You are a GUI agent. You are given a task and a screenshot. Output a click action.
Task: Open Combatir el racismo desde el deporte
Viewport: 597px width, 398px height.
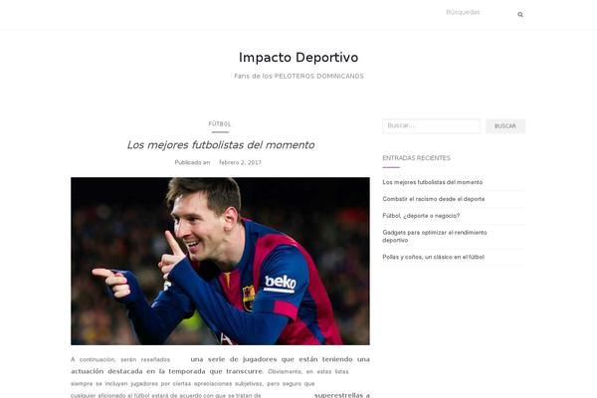point(434,199)
